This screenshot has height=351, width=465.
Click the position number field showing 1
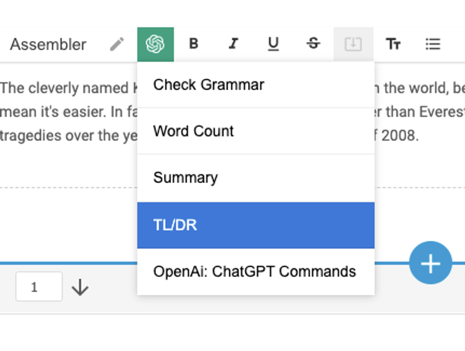coord(38,286)
